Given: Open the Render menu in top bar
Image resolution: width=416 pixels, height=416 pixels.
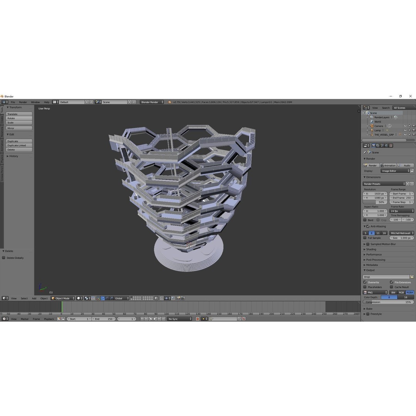Looking at the screenshot, I should (x=23, y=102).
